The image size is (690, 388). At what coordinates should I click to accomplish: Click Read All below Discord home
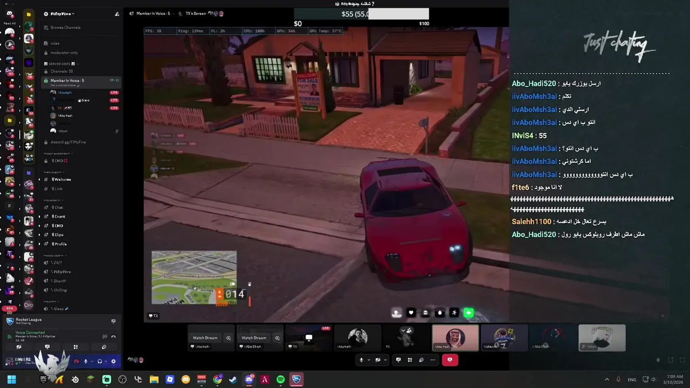[10, 23]
